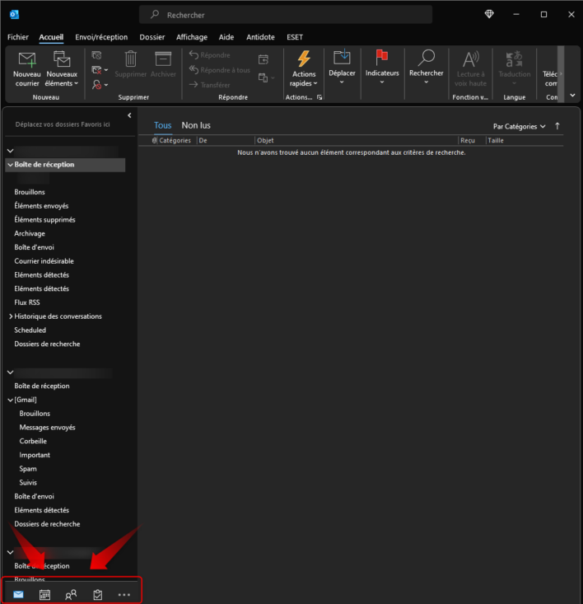This screenshot has width=583, height=604.
Task: Open the Par Catégories sort dropdown
Action: [x=519, y=126]
